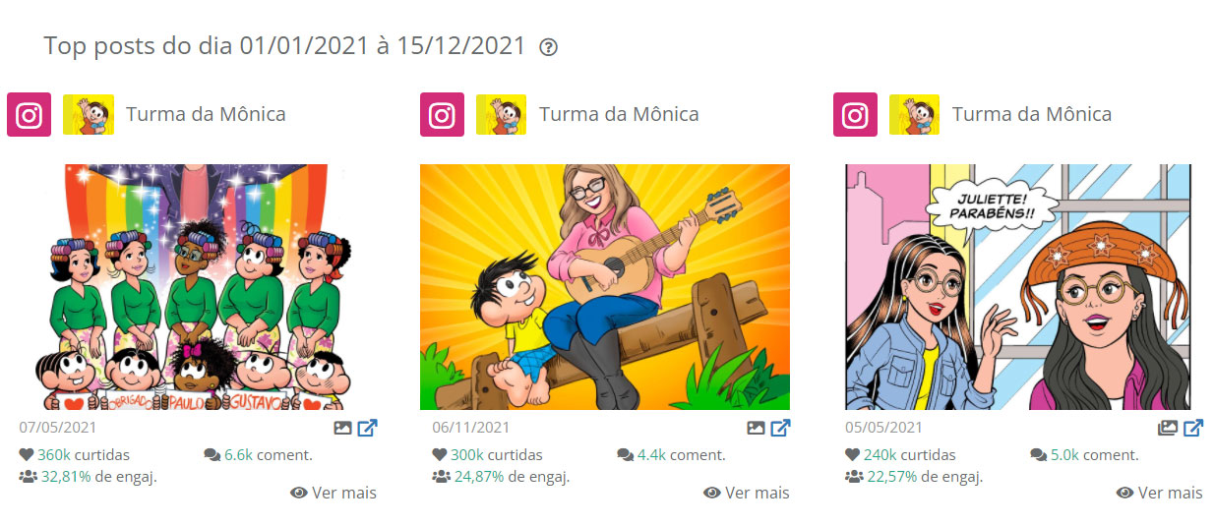Click the help question mark beside the date range
Image resolution: width=1214 pixels, height=526 pixels.
[549, 47]
